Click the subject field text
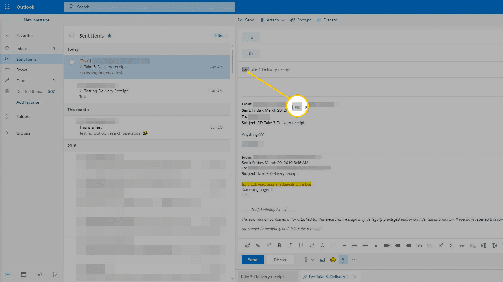 [x=266, y=70]
